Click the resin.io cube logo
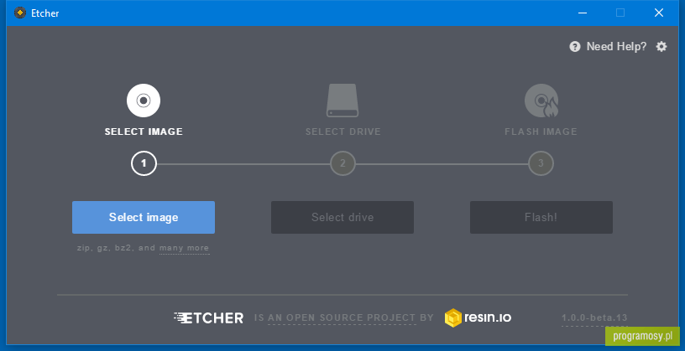Viewport: 685px width, 351px height. coord(453,317)
